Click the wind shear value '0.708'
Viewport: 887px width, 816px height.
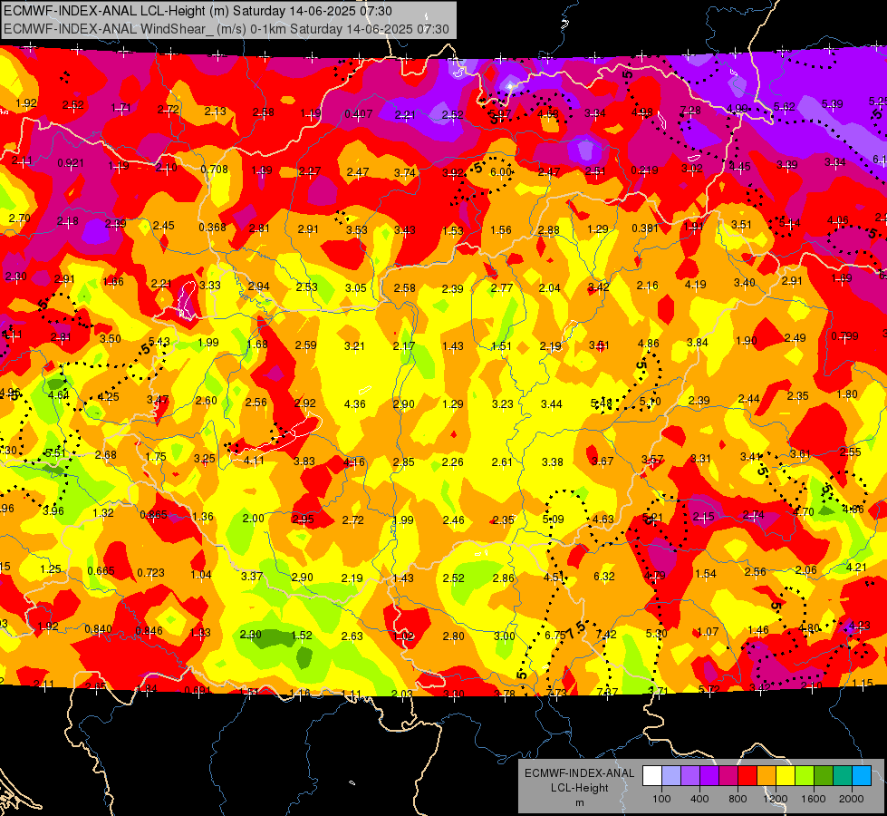click(x=215, y=170)
